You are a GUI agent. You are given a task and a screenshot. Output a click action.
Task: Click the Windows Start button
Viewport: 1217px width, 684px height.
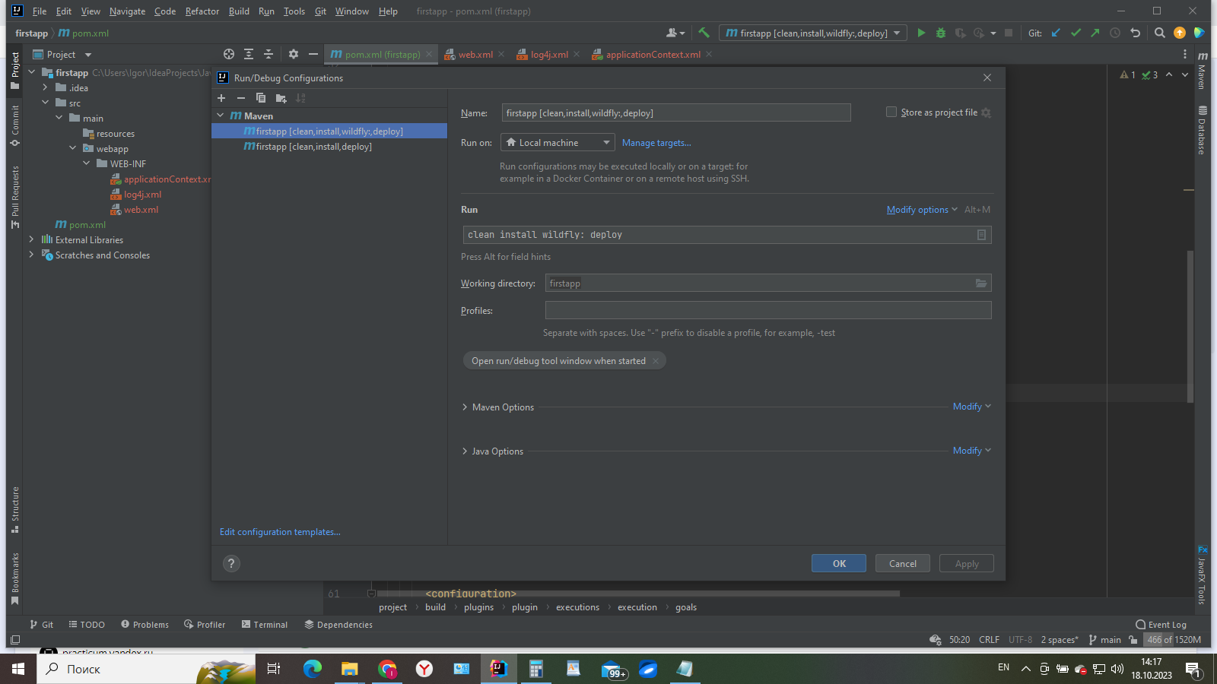coord(18,669)
